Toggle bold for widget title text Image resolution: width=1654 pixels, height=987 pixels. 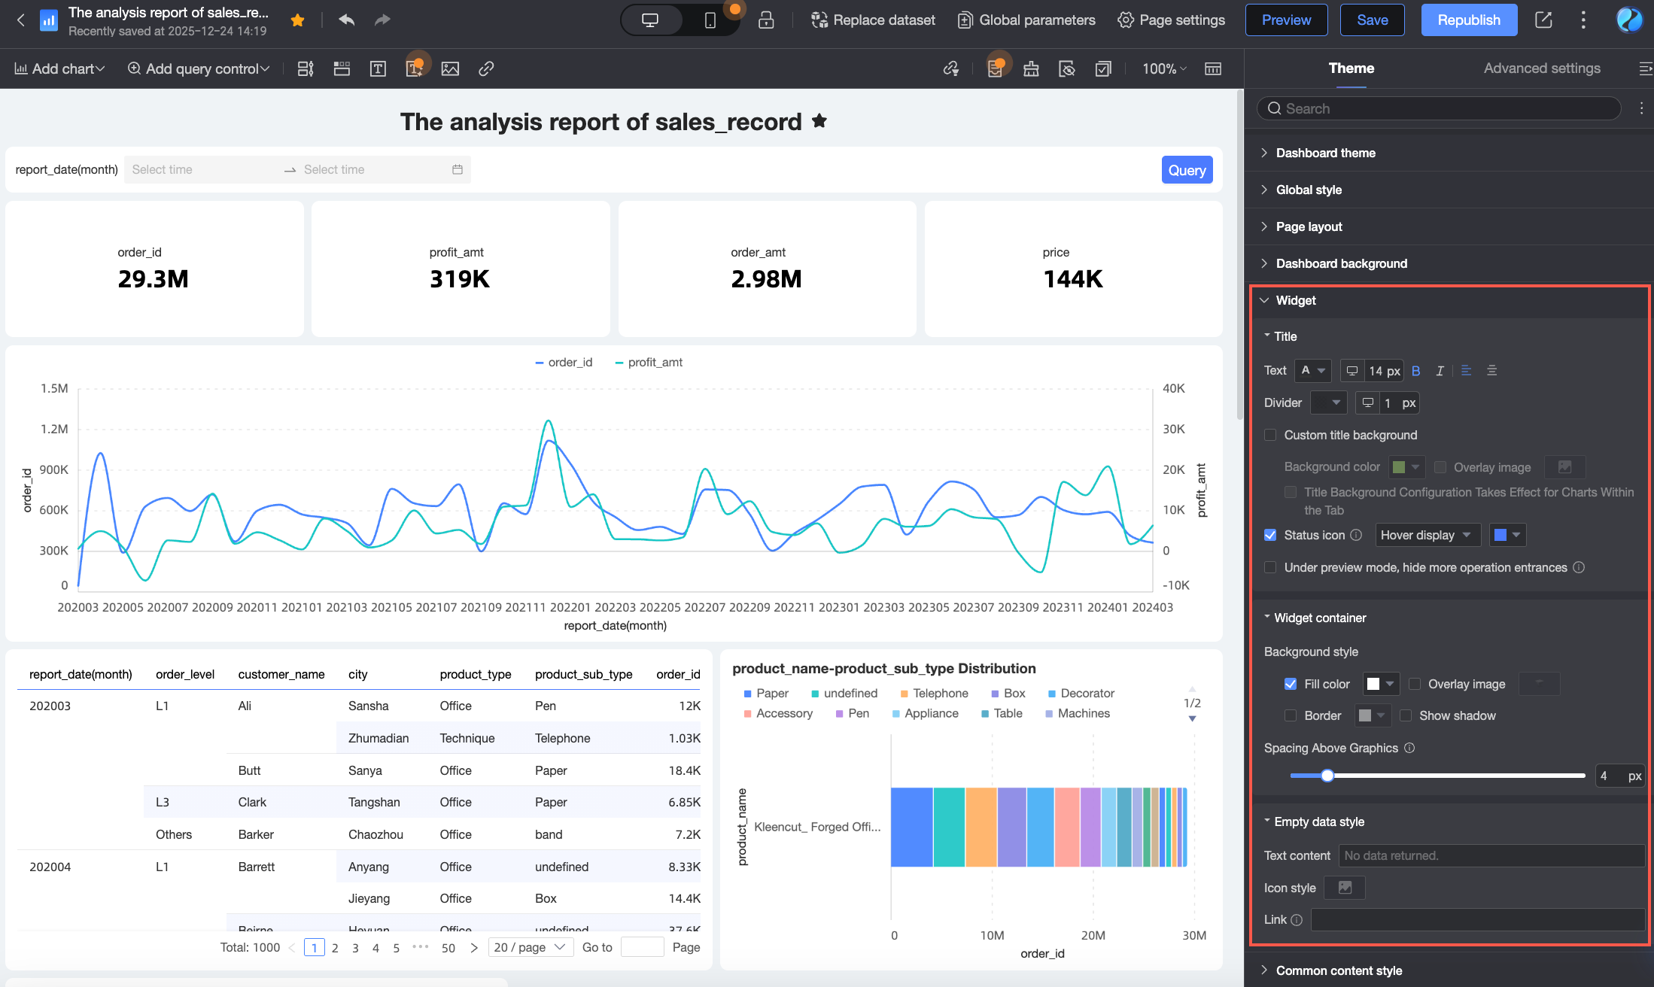click(x=1415, y=371)
